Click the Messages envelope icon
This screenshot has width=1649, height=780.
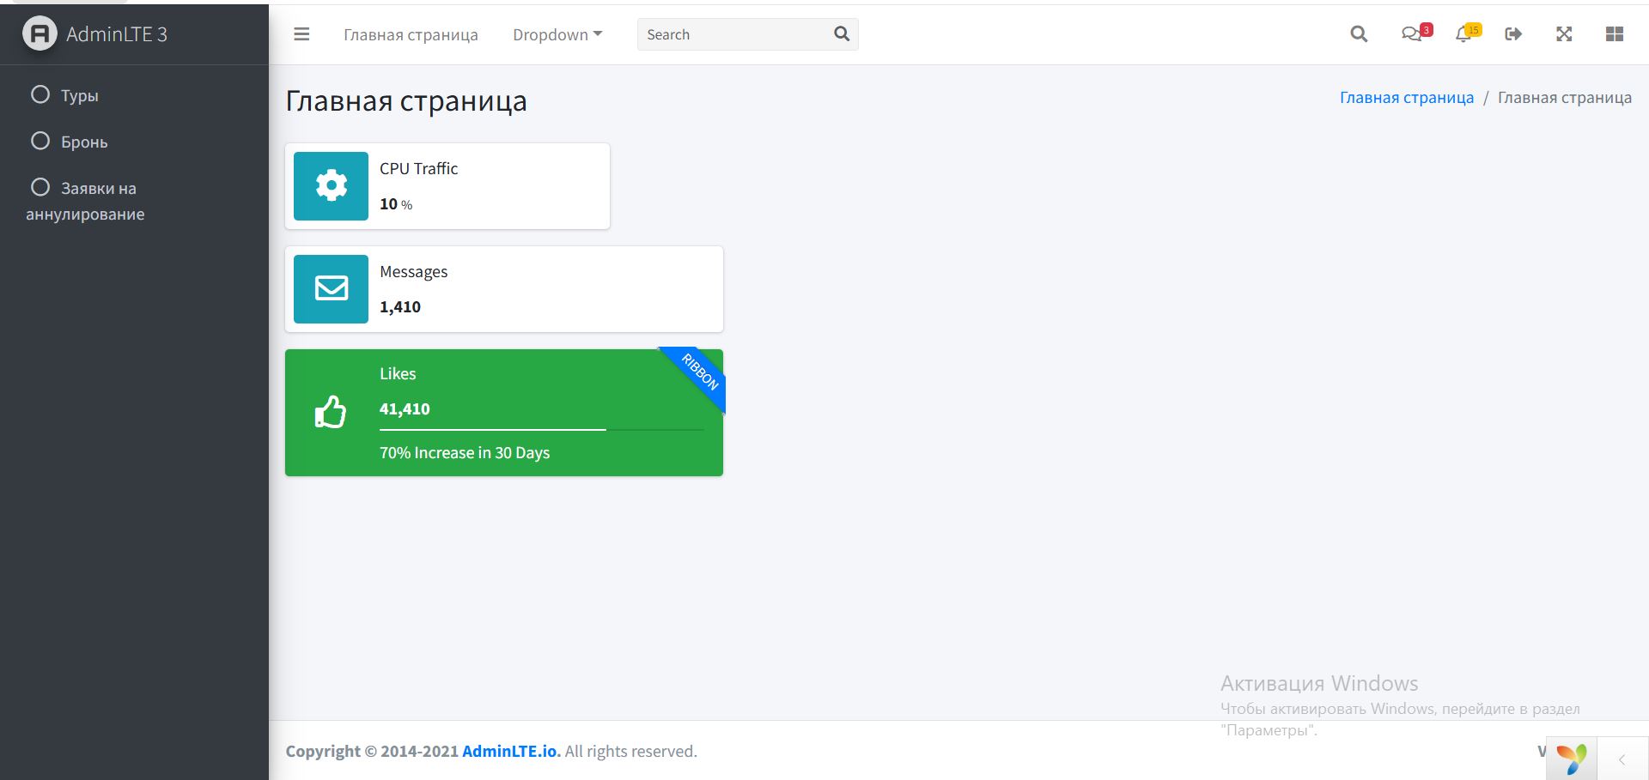pos(331,289)
